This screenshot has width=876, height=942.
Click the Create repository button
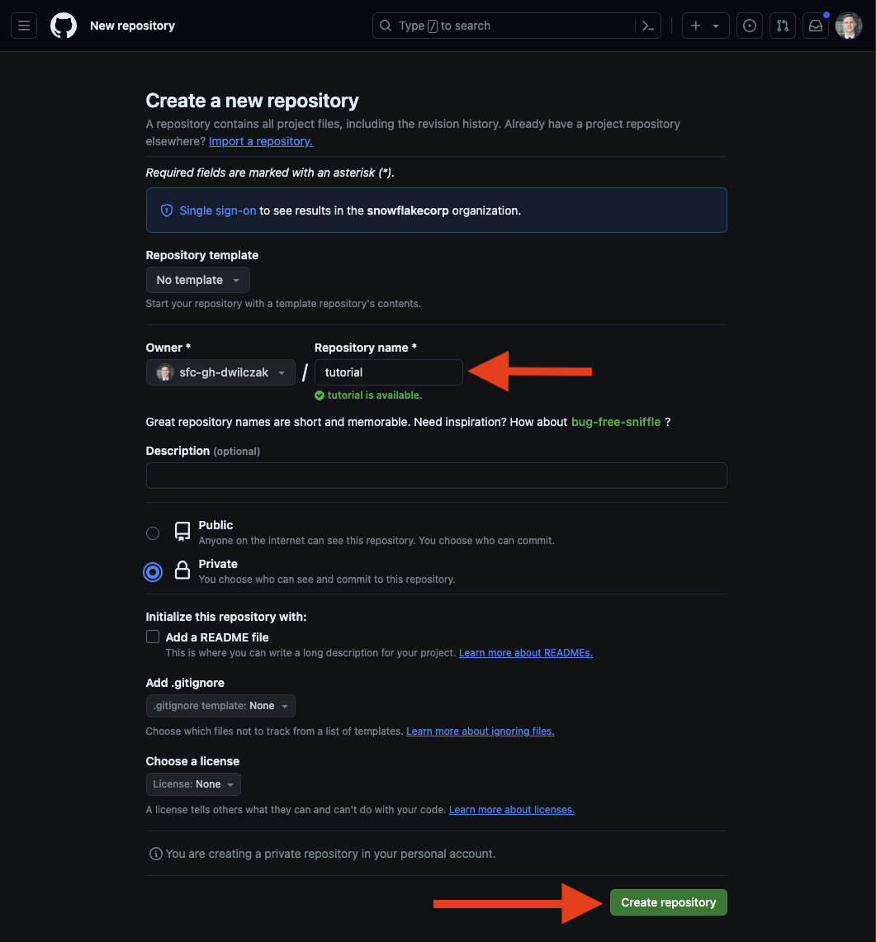(x=668, y=902)
